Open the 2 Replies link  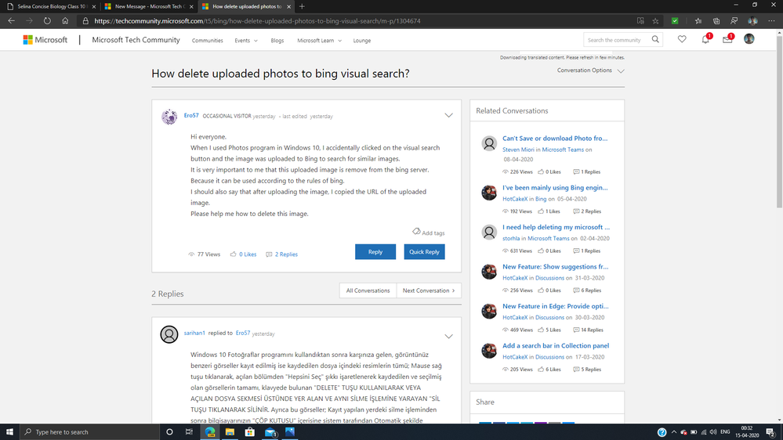click(286, 254)
